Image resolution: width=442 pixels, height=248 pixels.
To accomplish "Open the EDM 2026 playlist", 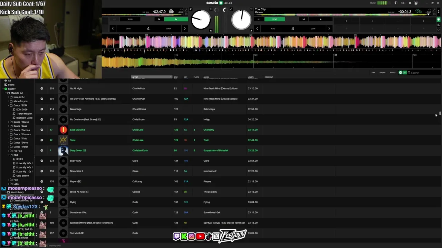I will pos(22,110).
